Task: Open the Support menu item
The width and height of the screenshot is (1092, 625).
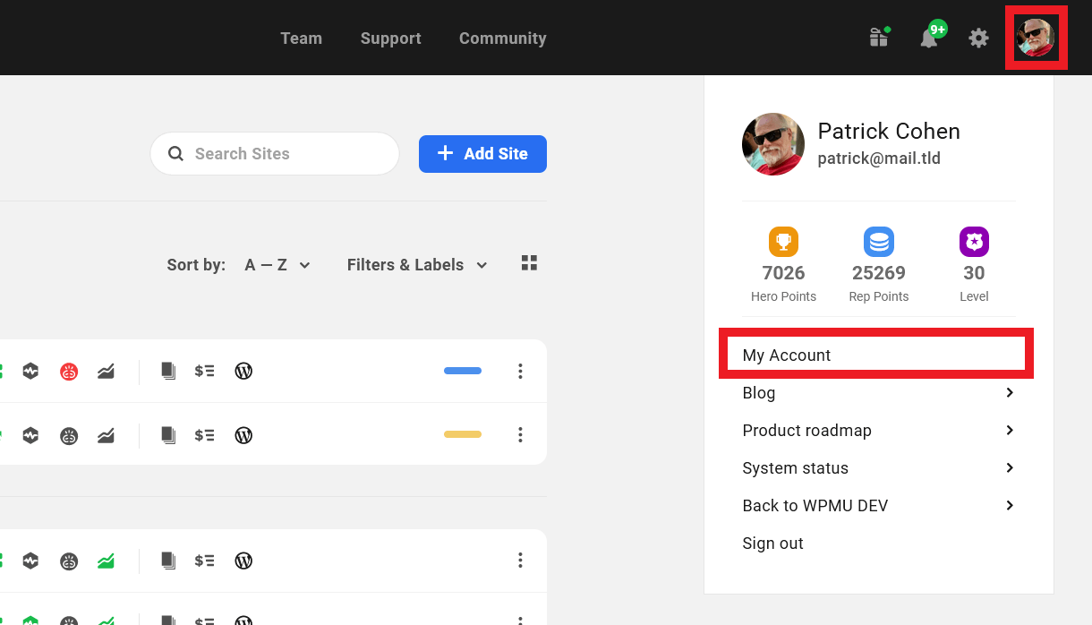Action: pos(390,38)
